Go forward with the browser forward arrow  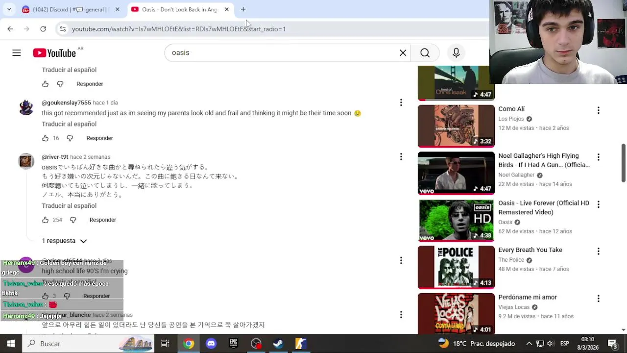click(x=26, y=29)
